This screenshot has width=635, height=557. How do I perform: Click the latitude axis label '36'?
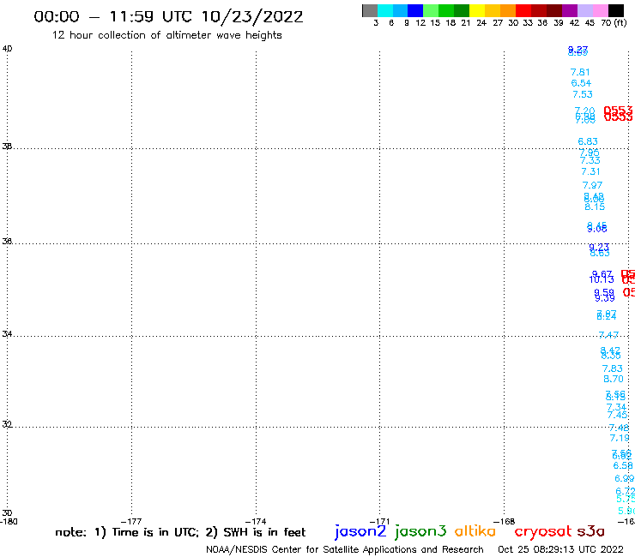[x=7, y=241]
